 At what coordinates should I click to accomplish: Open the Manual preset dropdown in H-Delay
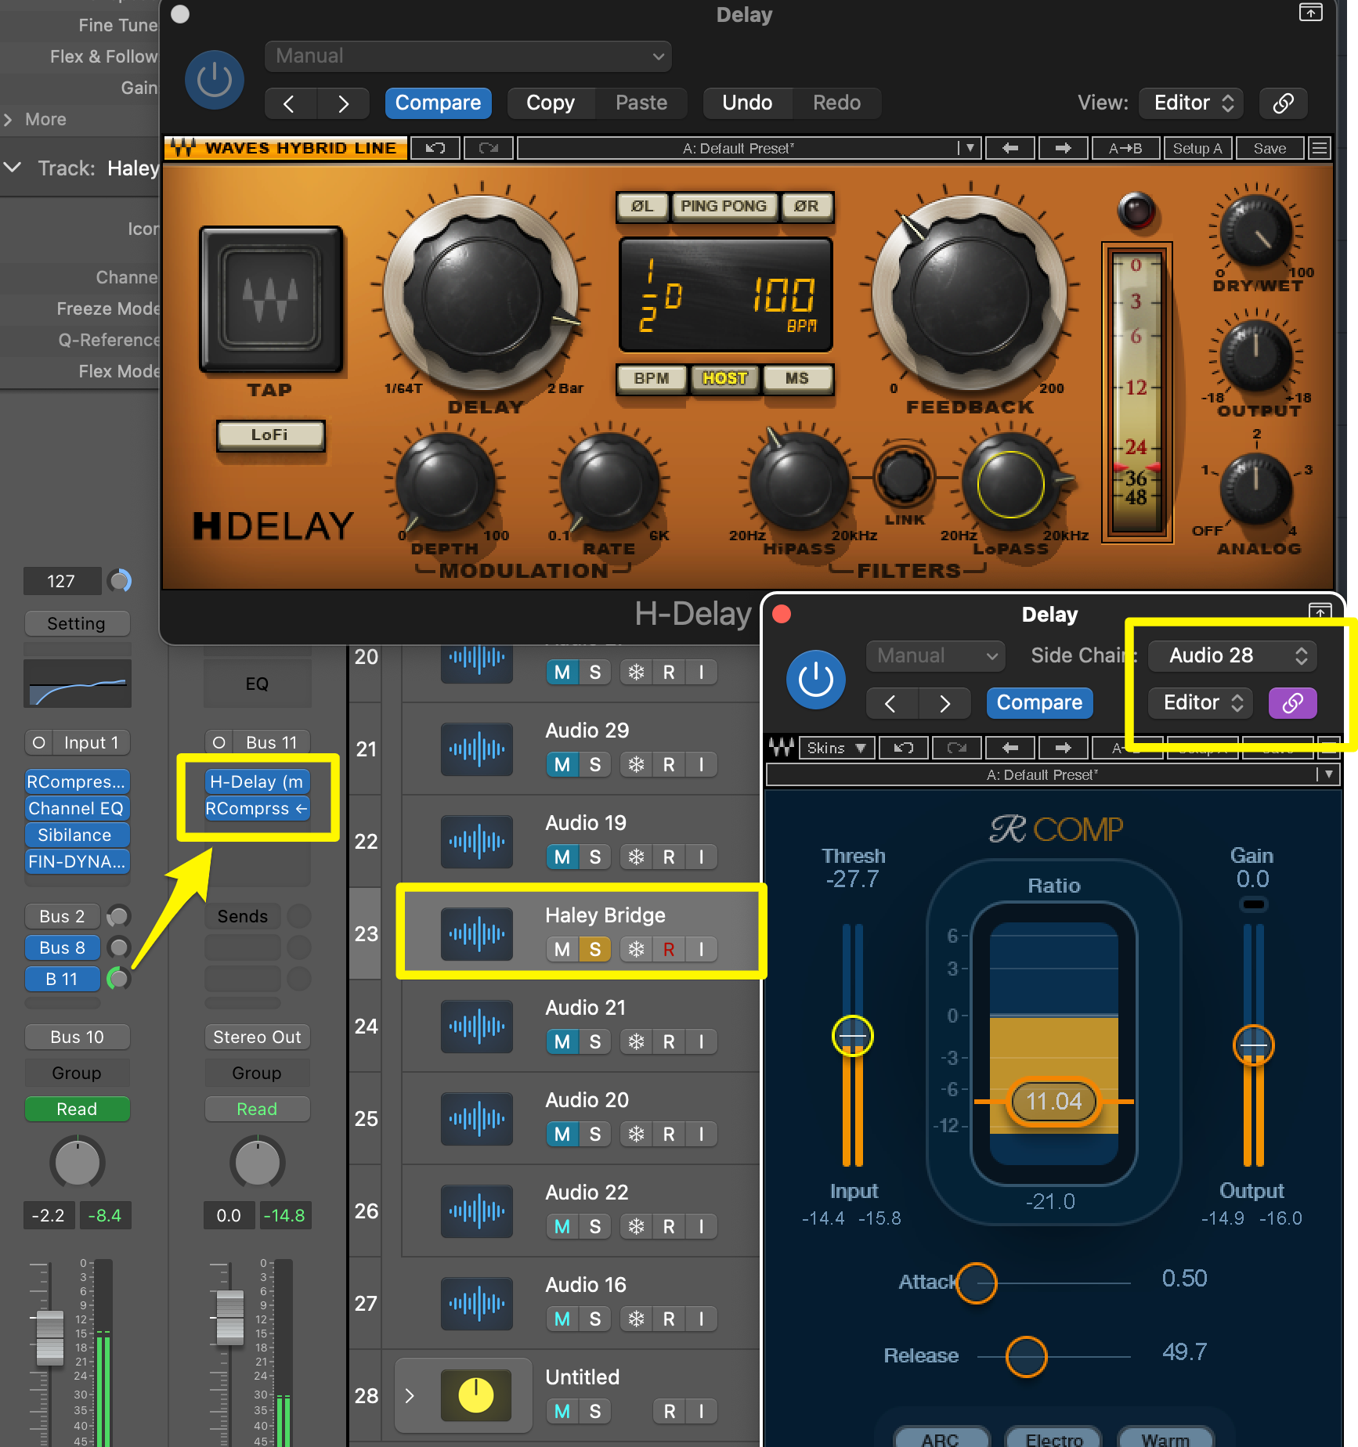coord(468,56)
